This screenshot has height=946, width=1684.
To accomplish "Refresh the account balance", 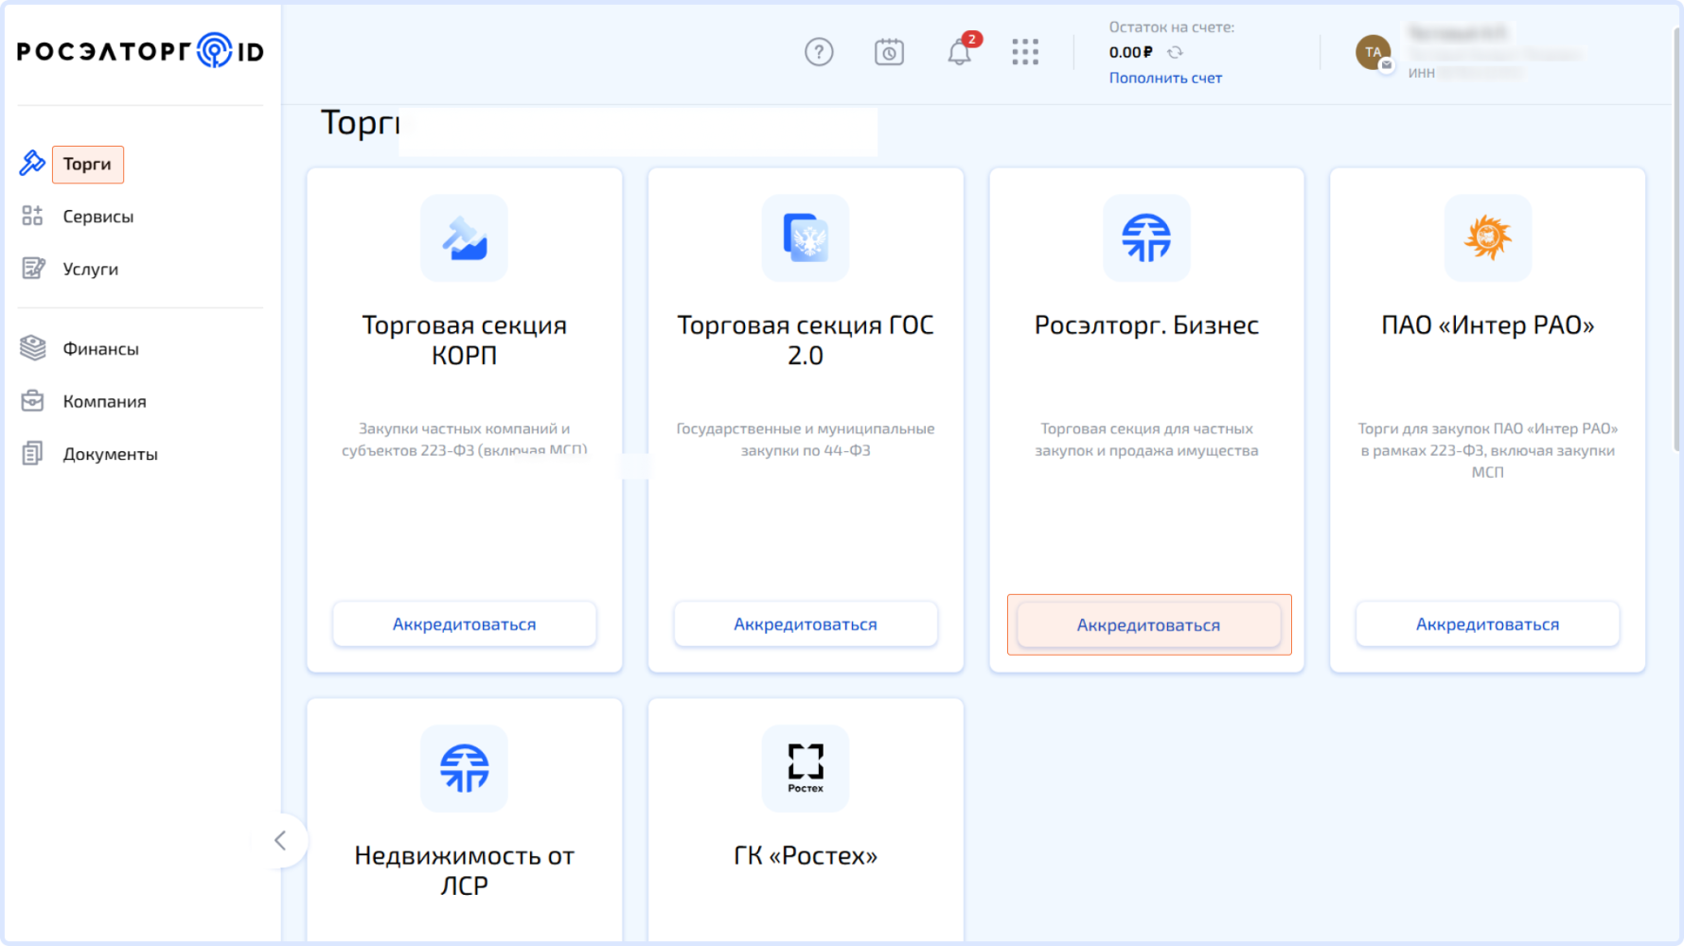I will tap(1175, 53).
